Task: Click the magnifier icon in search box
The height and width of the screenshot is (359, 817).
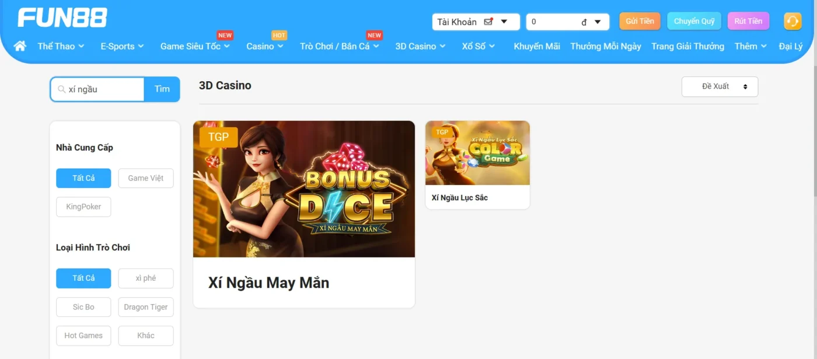Action: point(61,89)
